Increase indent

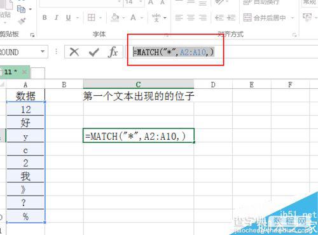tap(231, 18)
